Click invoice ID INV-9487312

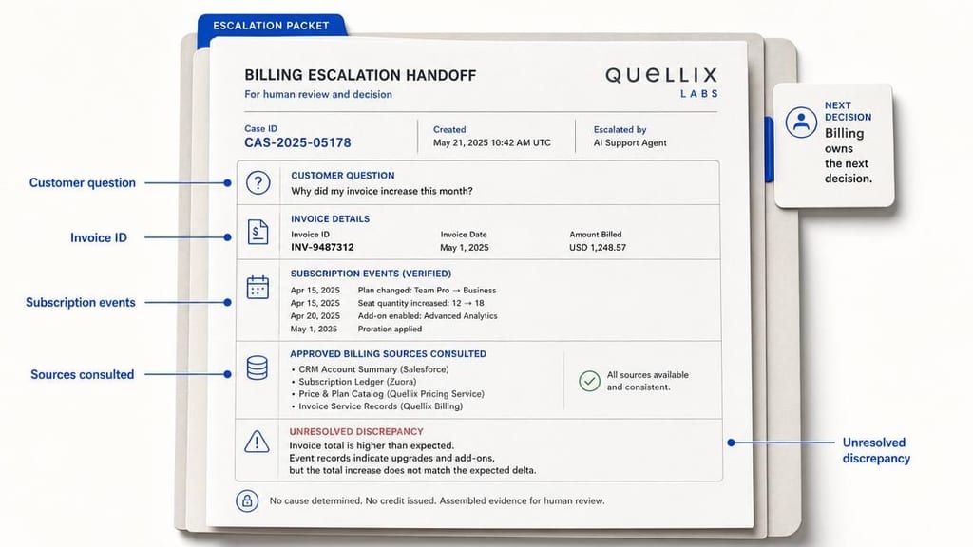coord(322,247)
